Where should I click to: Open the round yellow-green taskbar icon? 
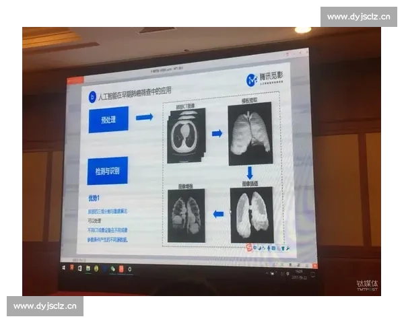[96, 268]
